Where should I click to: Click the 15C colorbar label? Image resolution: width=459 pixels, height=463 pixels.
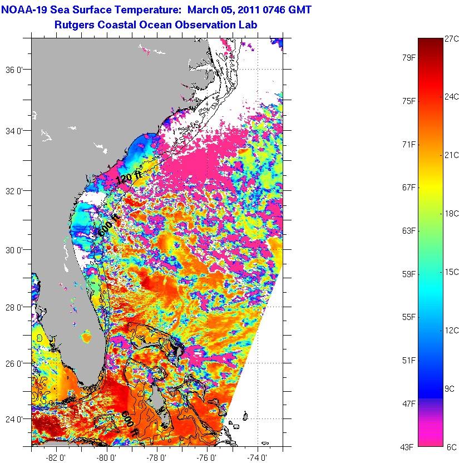pyautogui.click(x=452, y=272)
